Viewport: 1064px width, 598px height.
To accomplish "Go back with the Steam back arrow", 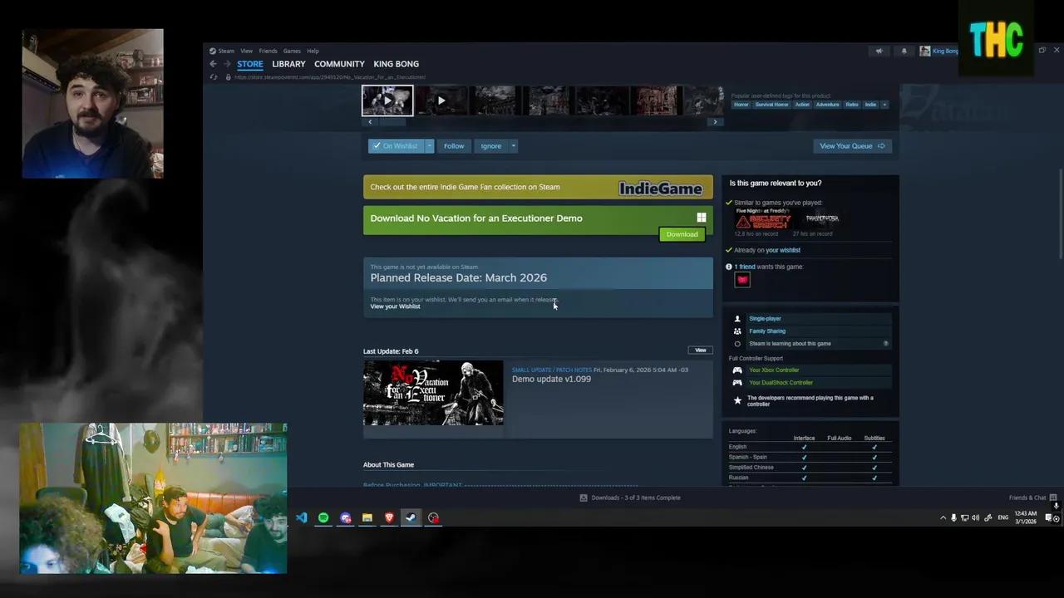I will 213,64.
